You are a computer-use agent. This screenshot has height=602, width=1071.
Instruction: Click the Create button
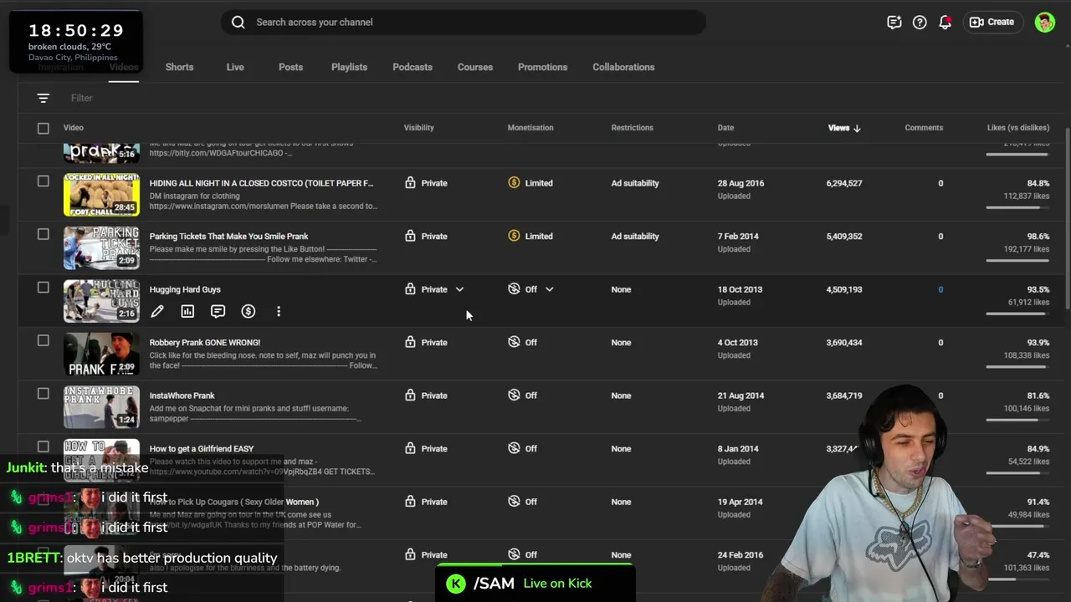[992, 23]
